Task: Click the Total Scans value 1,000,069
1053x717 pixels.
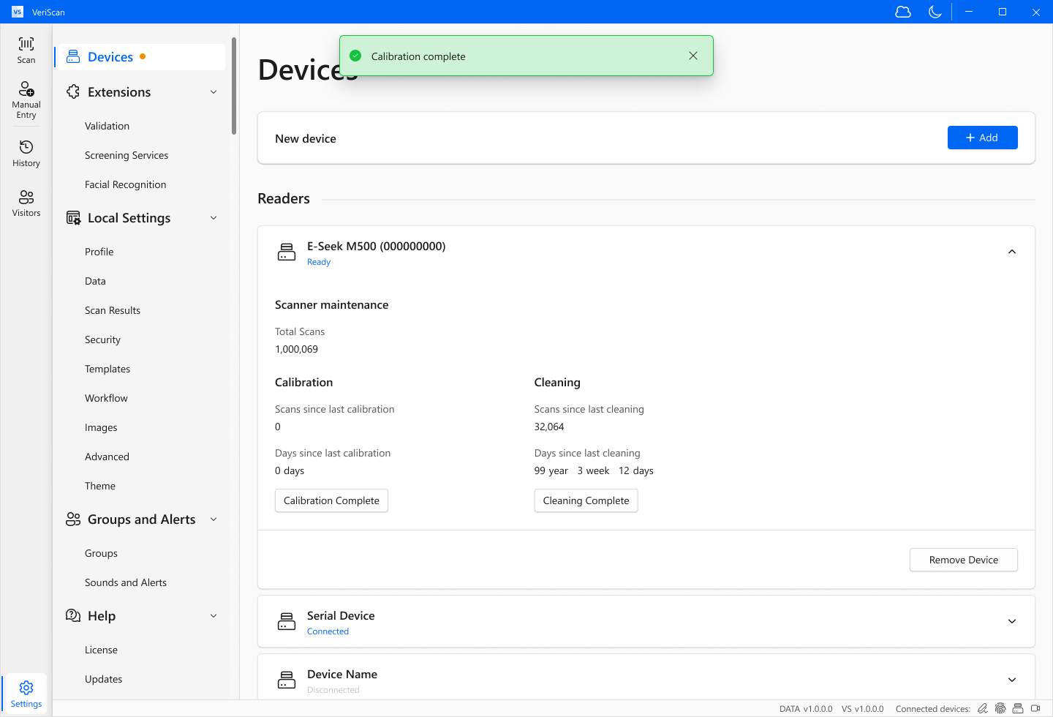Action: tap(296, 349)
